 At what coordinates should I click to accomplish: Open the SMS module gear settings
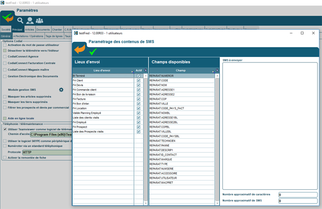[x=61, y=90]
